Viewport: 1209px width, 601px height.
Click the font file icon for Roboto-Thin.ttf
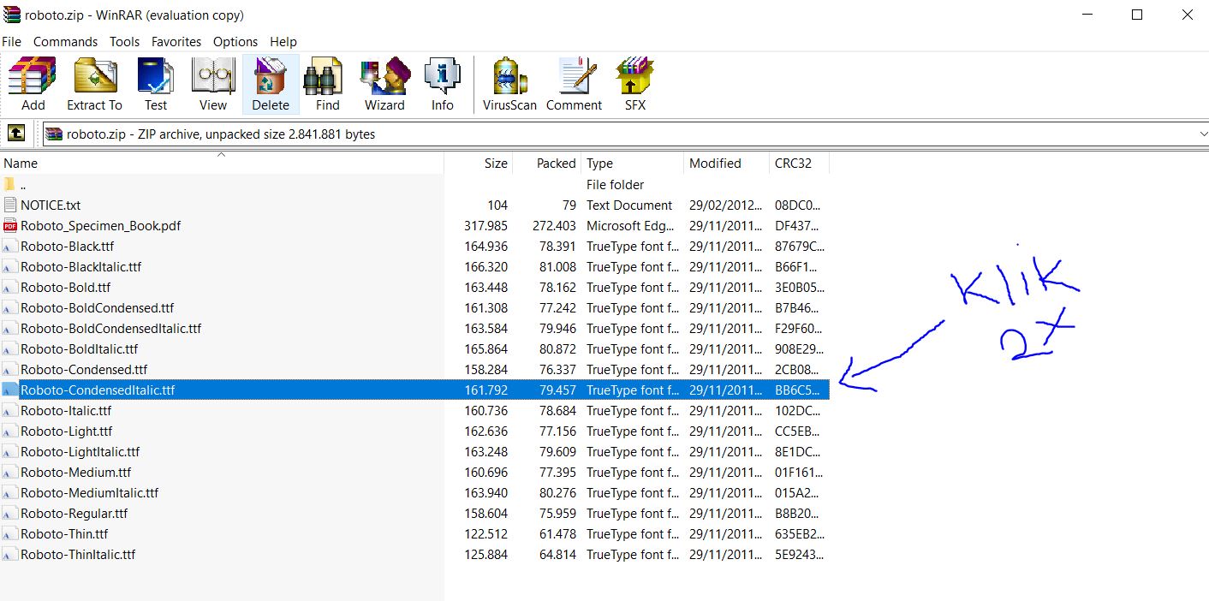[10, 534]
